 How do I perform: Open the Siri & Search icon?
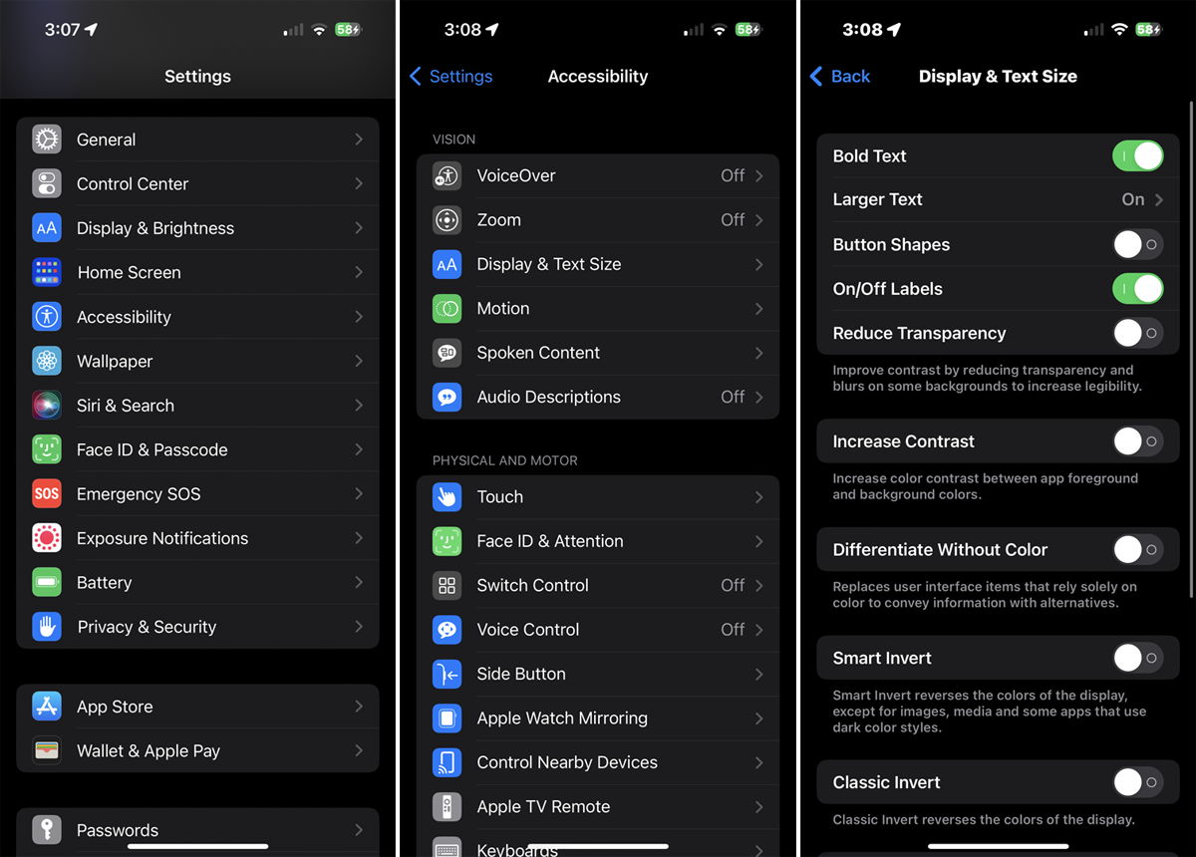pyautogui.click(x=47, y=406)
